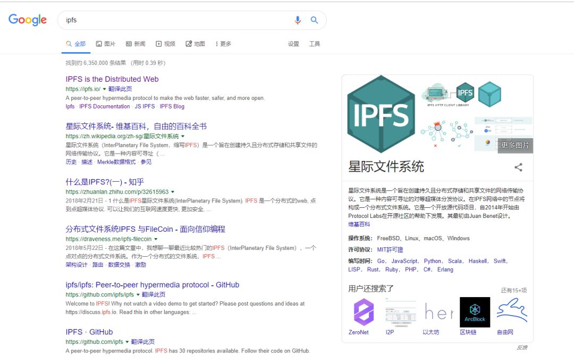Image resolution: width=574 pixels, height=362 pixels.
Task: Open the 架构设计 sitelink
Action: 77,265
